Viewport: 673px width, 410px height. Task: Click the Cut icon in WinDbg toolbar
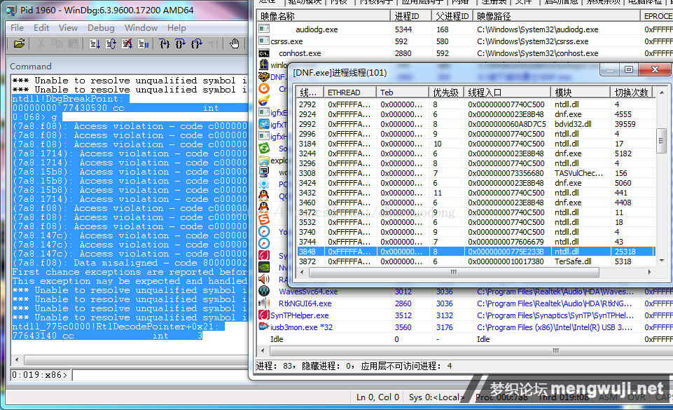coord(41,43)
